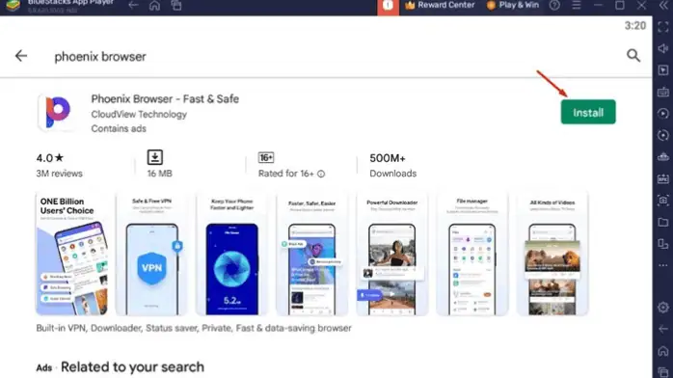Open Faster, Safer, Easier screenshot
673x378 pixels.
(312, 254)
